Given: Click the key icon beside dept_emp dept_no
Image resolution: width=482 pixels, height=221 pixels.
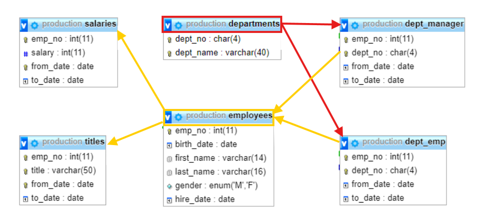Looking at the screenshot, I should (346, 171).
